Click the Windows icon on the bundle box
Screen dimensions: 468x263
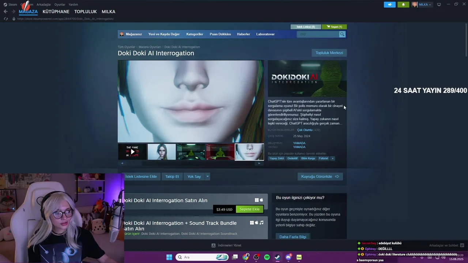(252, 222)
